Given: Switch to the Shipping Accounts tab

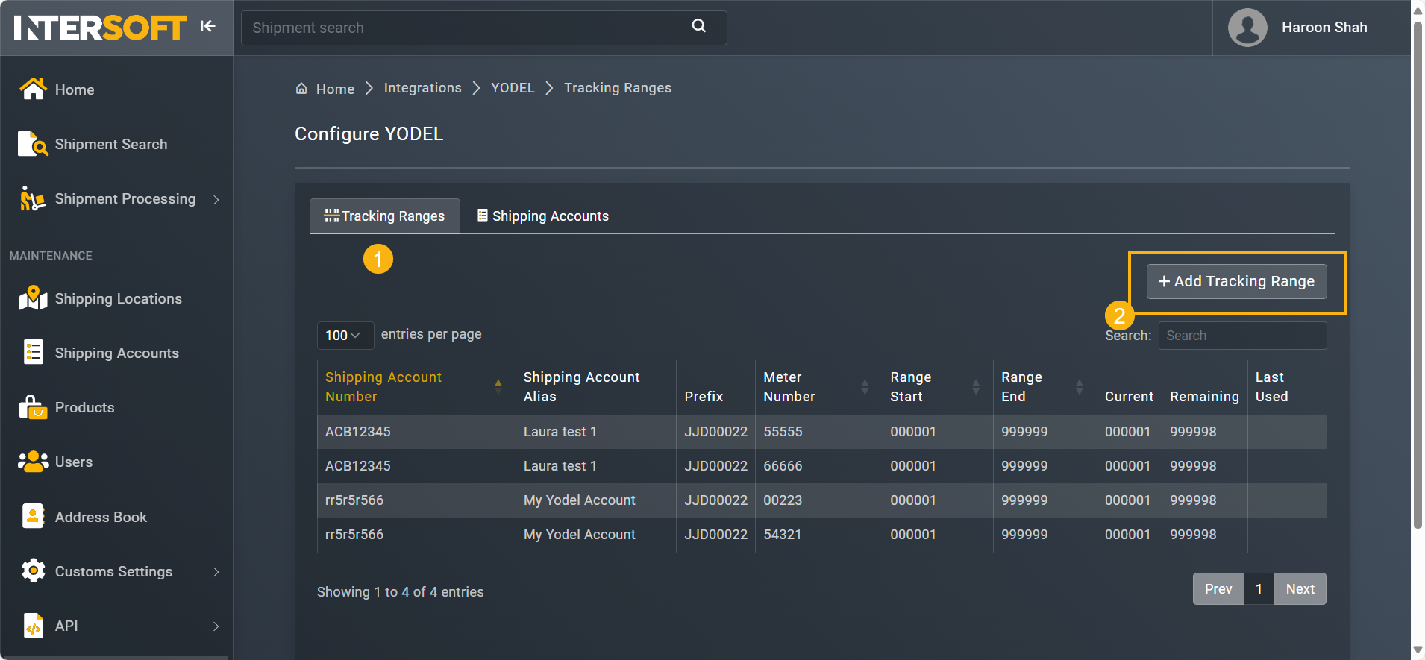Looking at the screenshot, I should click(543, 216).
